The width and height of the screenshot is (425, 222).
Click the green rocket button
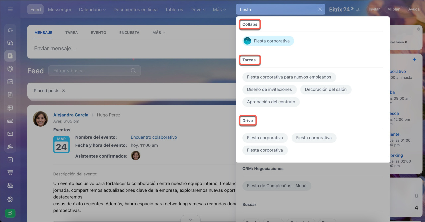point(10,213)
